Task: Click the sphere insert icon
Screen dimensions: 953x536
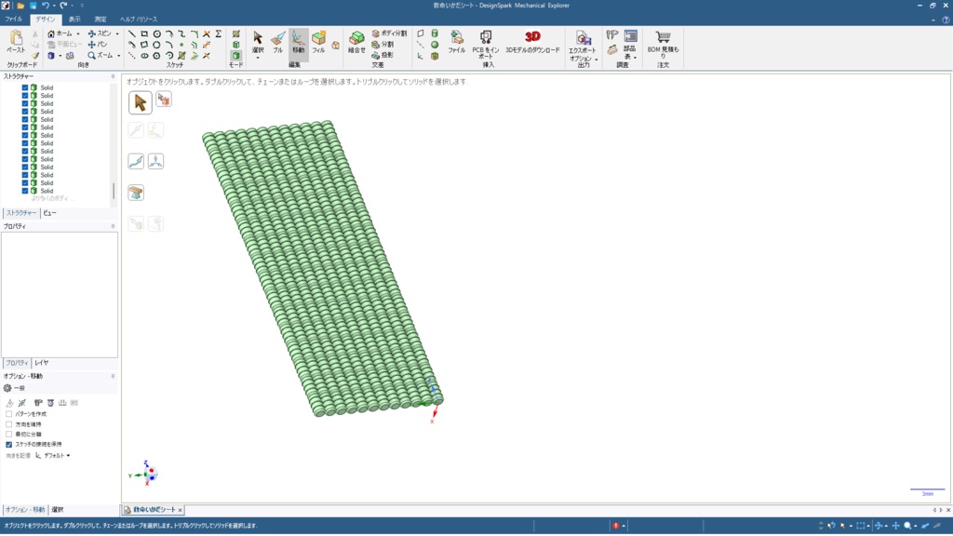Action: 435,45
